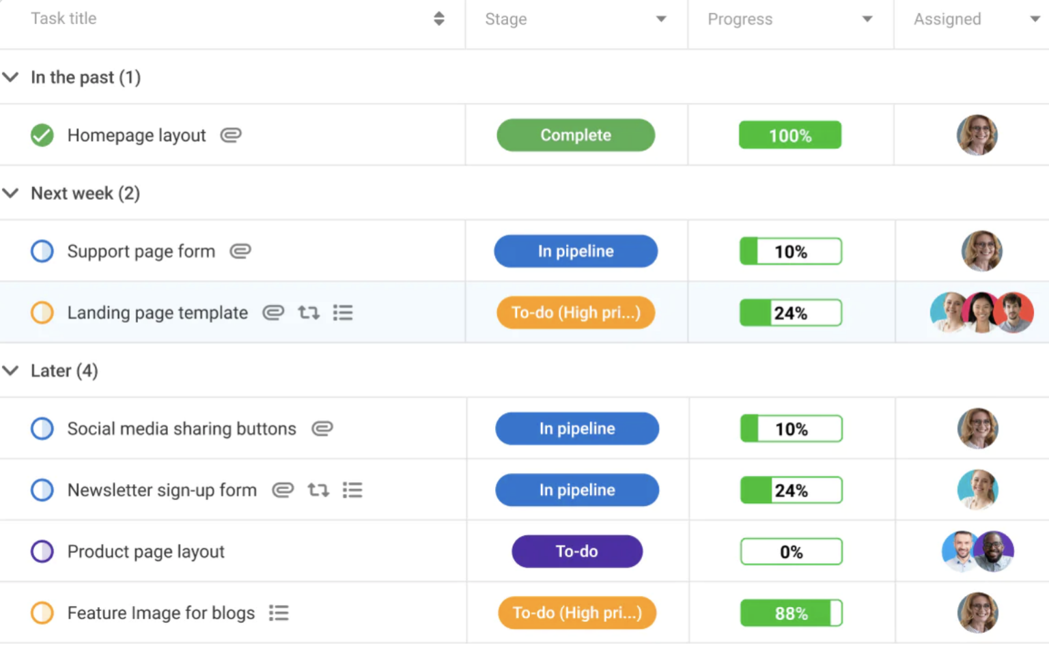Open the recurring task icon for Landing page template
Viewport: 1049px width, 652px height.
click(x=308, y=313)
